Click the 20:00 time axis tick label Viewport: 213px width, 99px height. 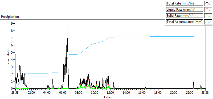[x=174, y=93]
